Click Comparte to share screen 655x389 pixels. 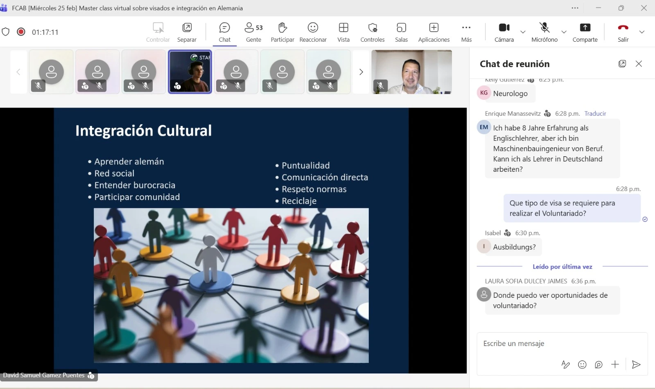point(585,32)
